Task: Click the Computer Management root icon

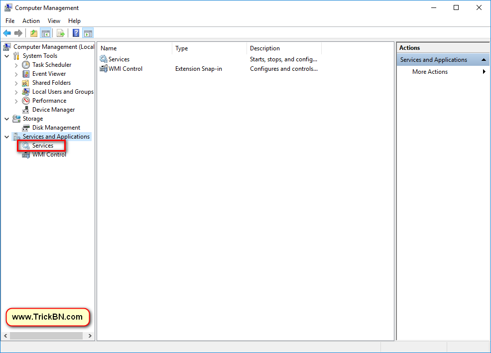Action: (7, 47)
